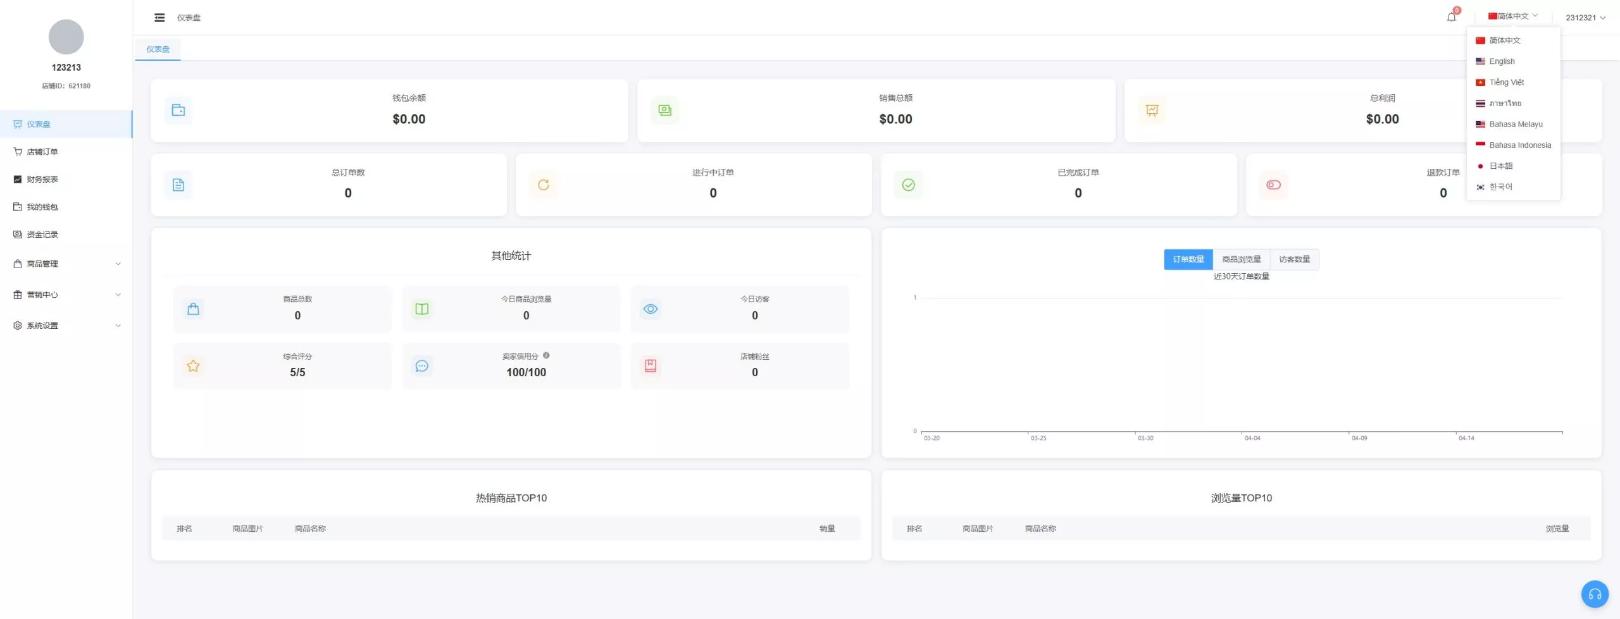Click the 仪表盘 page tab
Screen dimensions: 1620x619
coord(158,49)
